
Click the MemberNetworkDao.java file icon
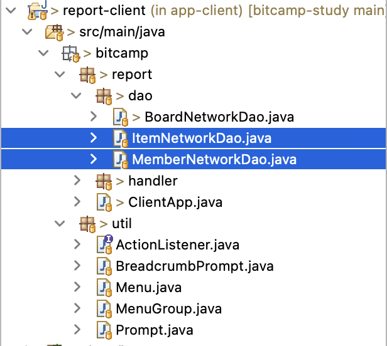[x=121, y=160]
